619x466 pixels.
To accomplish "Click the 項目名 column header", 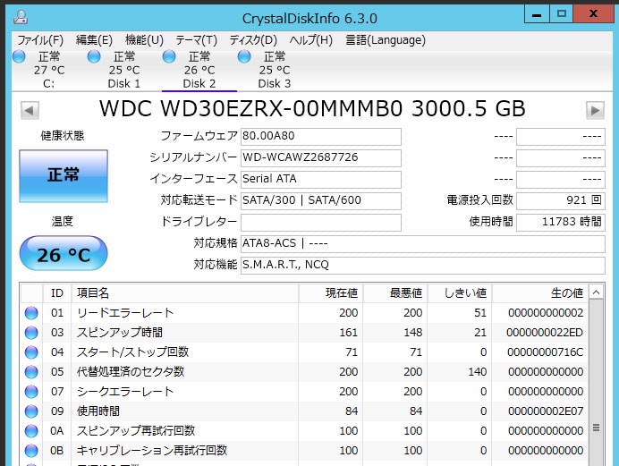I will [185, 293].
